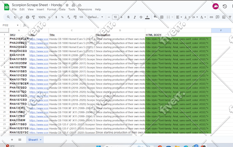Viewport: 233px width, 147px height.
Task: Open All Sheets list icon
Action: pos(20,139)
